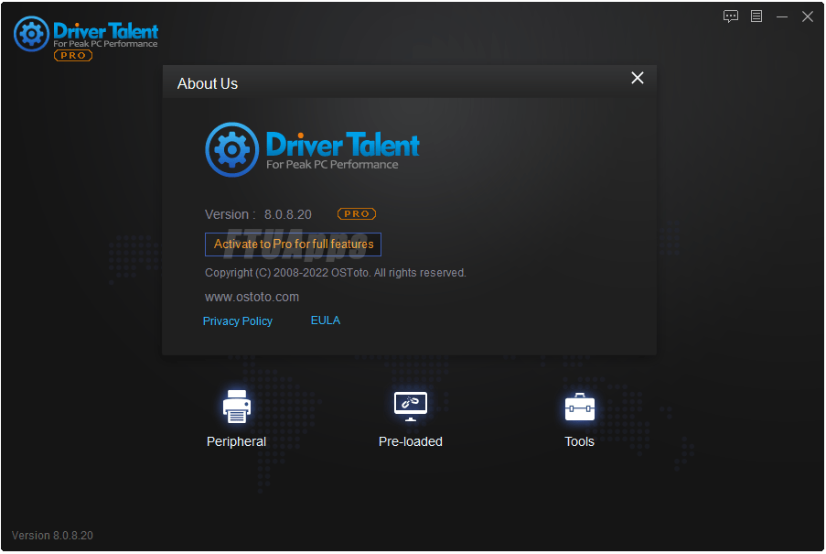Open the Privacy Policy link
The height and width of the screenshot is (554, 826).
tap(238, 321)
